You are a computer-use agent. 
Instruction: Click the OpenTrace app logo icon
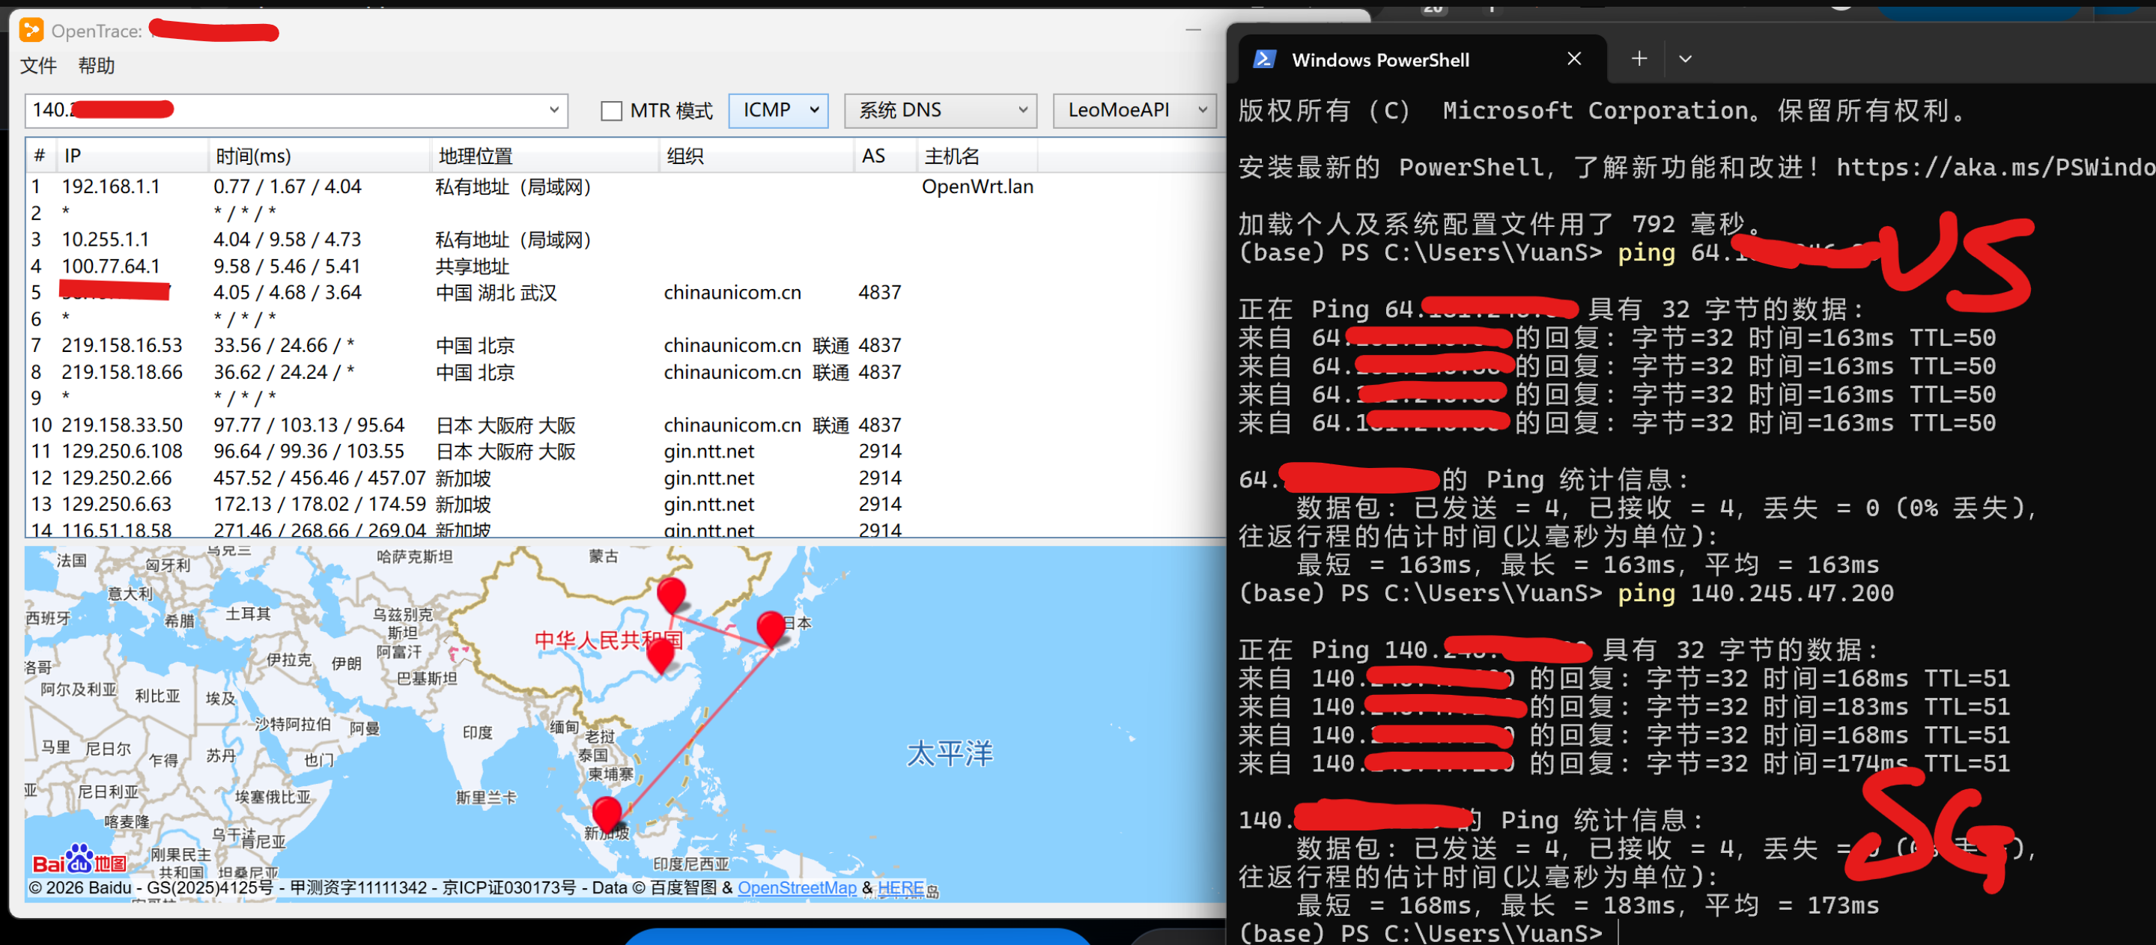(x=31, y=31)
